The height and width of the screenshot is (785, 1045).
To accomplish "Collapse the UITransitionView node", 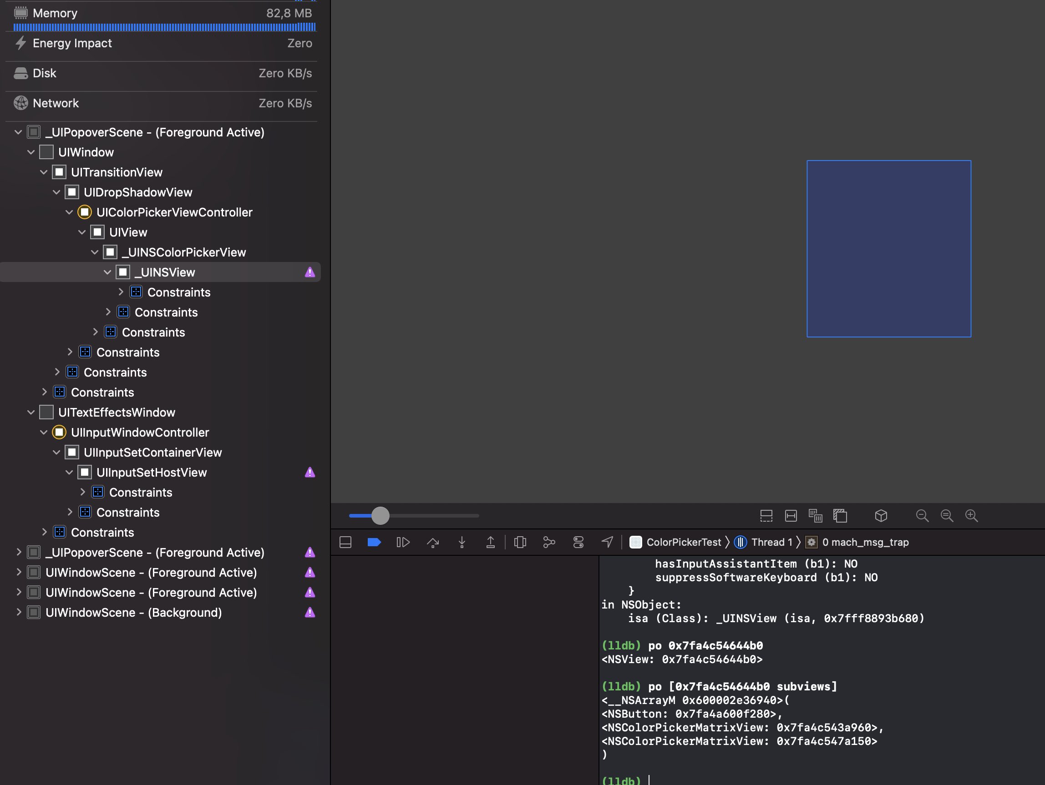I will click(x=44, y=172).
